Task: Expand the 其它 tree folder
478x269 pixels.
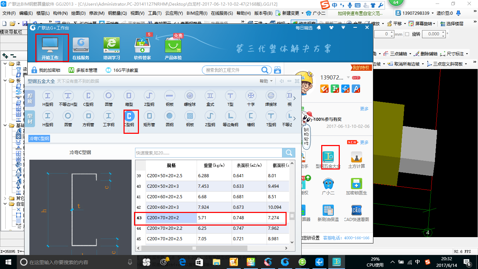Action: pos(6,198)
